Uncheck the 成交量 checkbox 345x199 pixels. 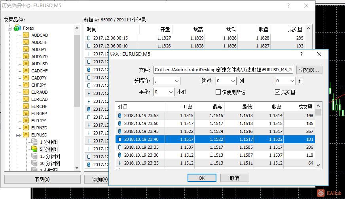277,92
